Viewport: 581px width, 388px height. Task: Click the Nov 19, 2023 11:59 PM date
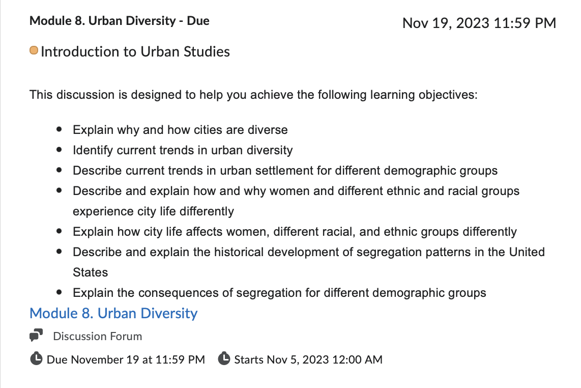point(479,23)
